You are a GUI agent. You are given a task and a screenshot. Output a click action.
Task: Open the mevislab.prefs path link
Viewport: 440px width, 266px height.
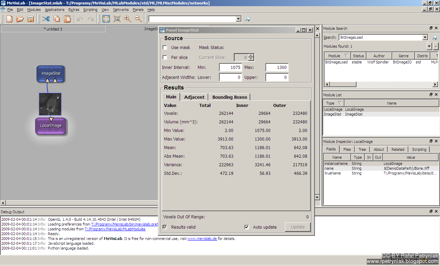124,224
